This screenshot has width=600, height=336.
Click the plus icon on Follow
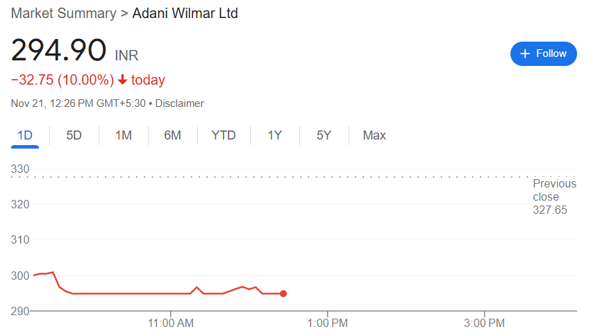pyautogui.click(x=525, y=53)
